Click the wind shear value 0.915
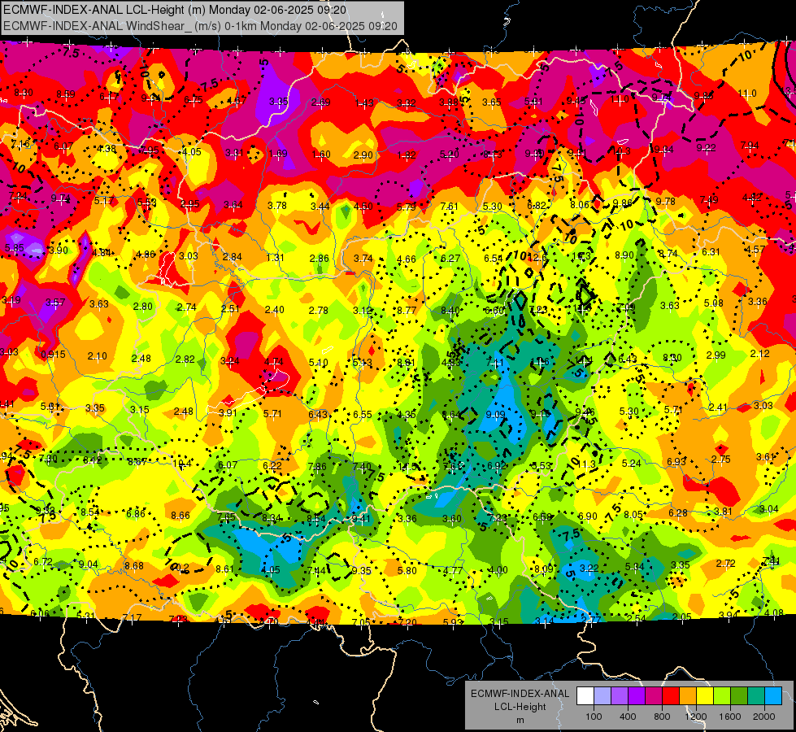 (54, 355)
